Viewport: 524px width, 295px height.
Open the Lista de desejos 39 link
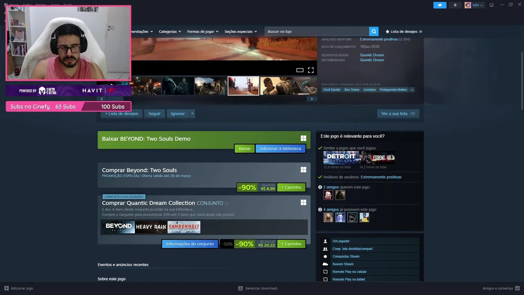click(x=404, y=32)
